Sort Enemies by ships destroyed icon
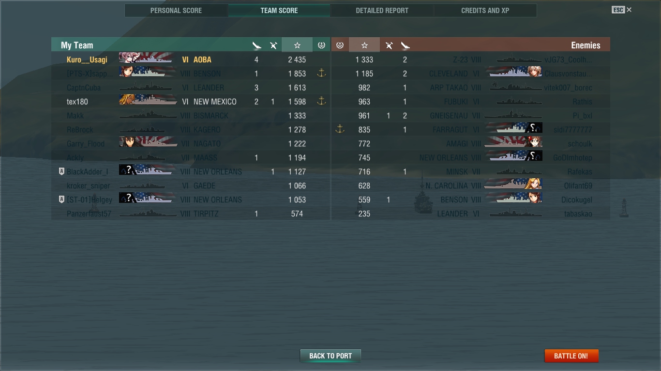This screenshot has height=371, width=661. (x=405, y=45)
